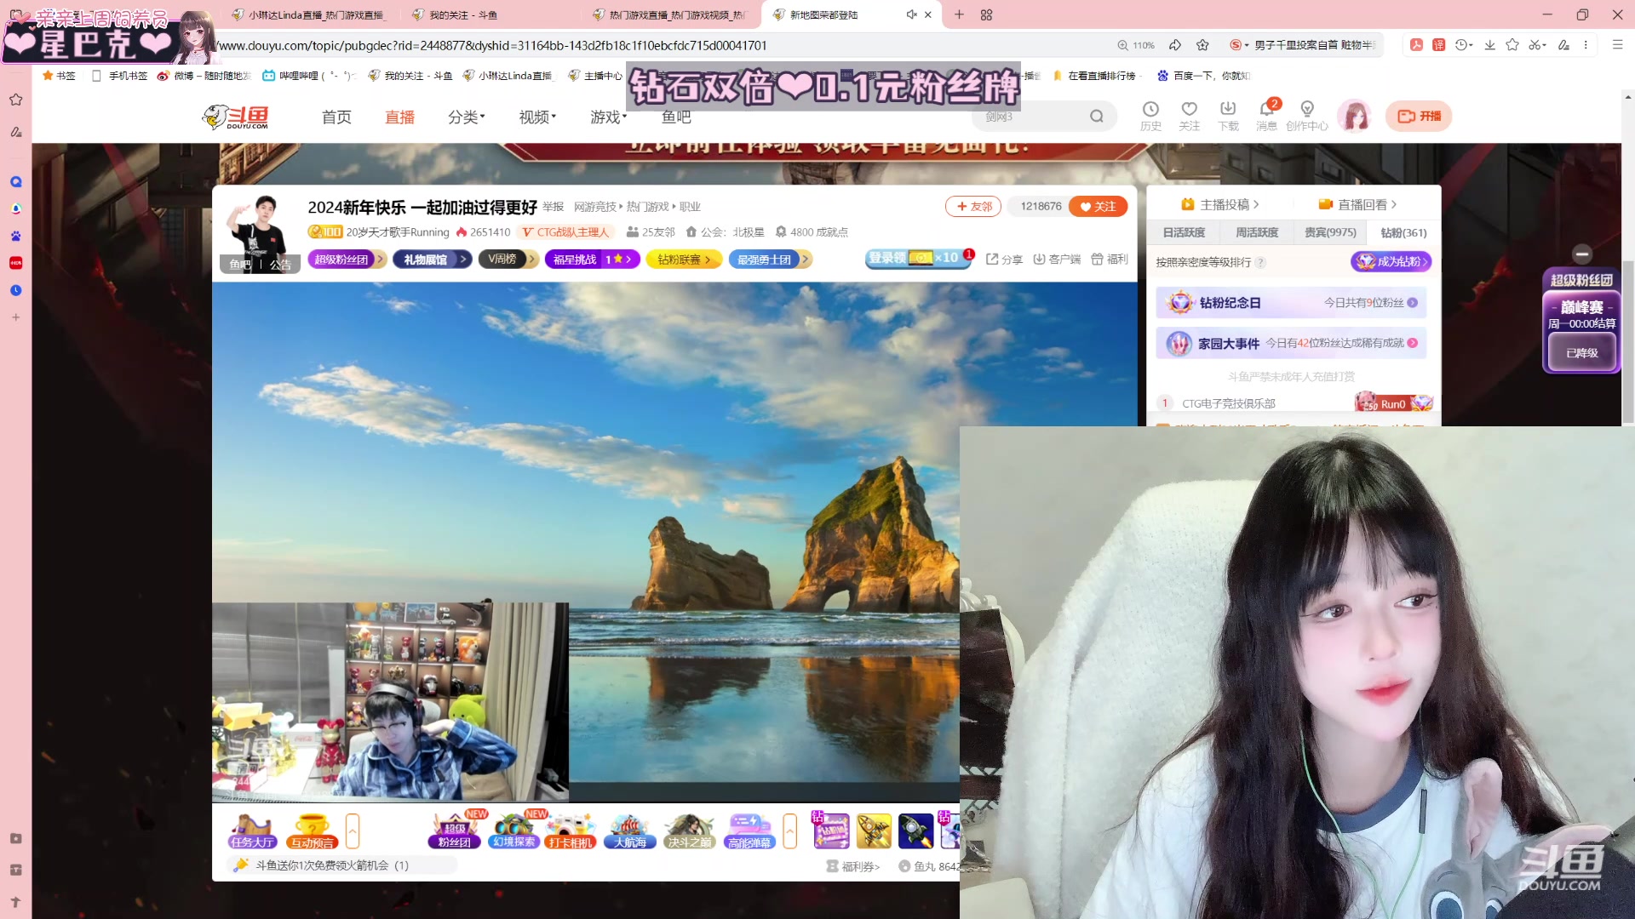Viewport: 1635px width, 919px height.
Task: Open the browser tab grid icon
Action: [x=986, y=14]
